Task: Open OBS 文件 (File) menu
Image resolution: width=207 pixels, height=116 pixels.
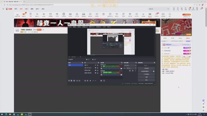Action: pyautogui.click(x=70, y=27)
